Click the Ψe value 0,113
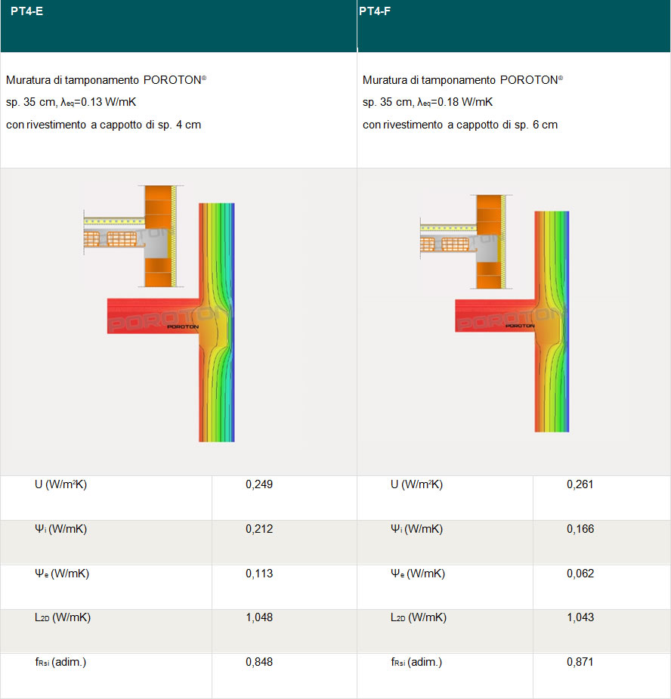 (x=259, y=574)
